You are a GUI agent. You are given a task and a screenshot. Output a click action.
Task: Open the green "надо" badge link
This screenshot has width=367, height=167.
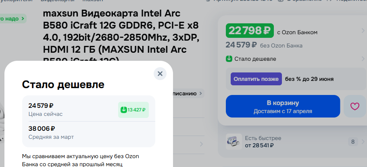tap(12, 19)
